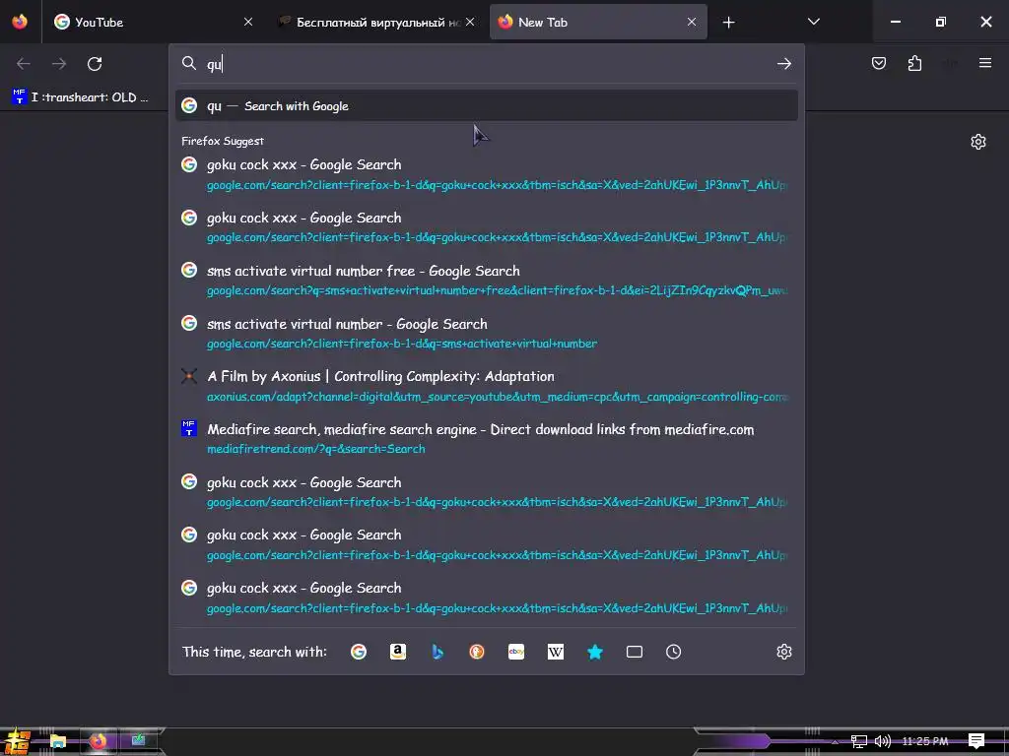1009x756 pixels.
Task: Open the list all tabs dropdown
Action: click(814, 22)
